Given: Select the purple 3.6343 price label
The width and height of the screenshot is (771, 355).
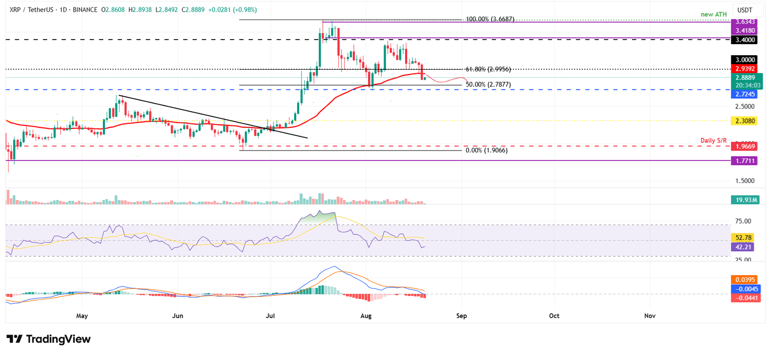Looking at the screenshot, I should click(x=745, y=22).
